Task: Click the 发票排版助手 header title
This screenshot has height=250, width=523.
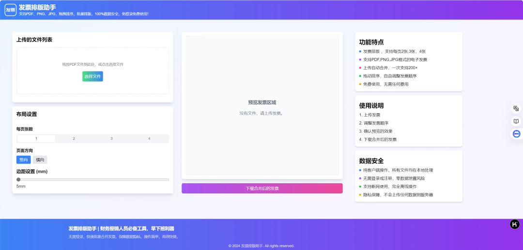Action: pyautogui.click(x=37, y=7)
